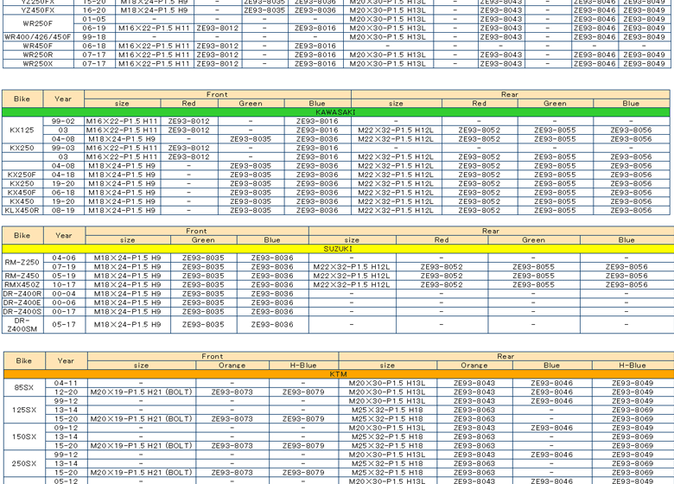Select the DR-Z400E bike cell

click(22, 303)
